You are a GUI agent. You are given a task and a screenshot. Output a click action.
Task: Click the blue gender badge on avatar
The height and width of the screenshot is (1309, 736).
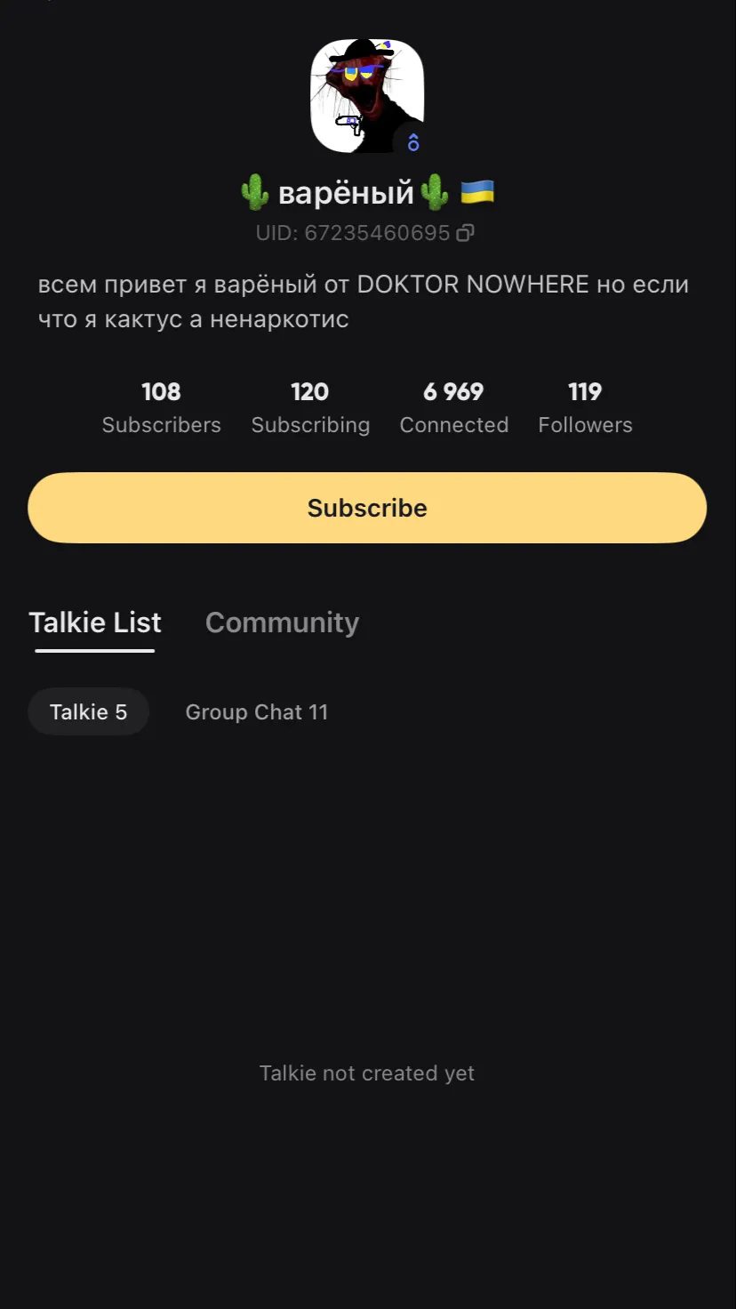pyautogui.click(x=412, y=141)
